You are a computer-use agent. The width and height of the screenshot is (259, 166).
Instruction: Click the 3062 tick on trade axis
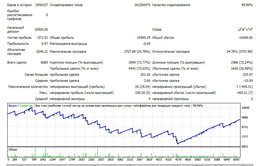point(120,160)
